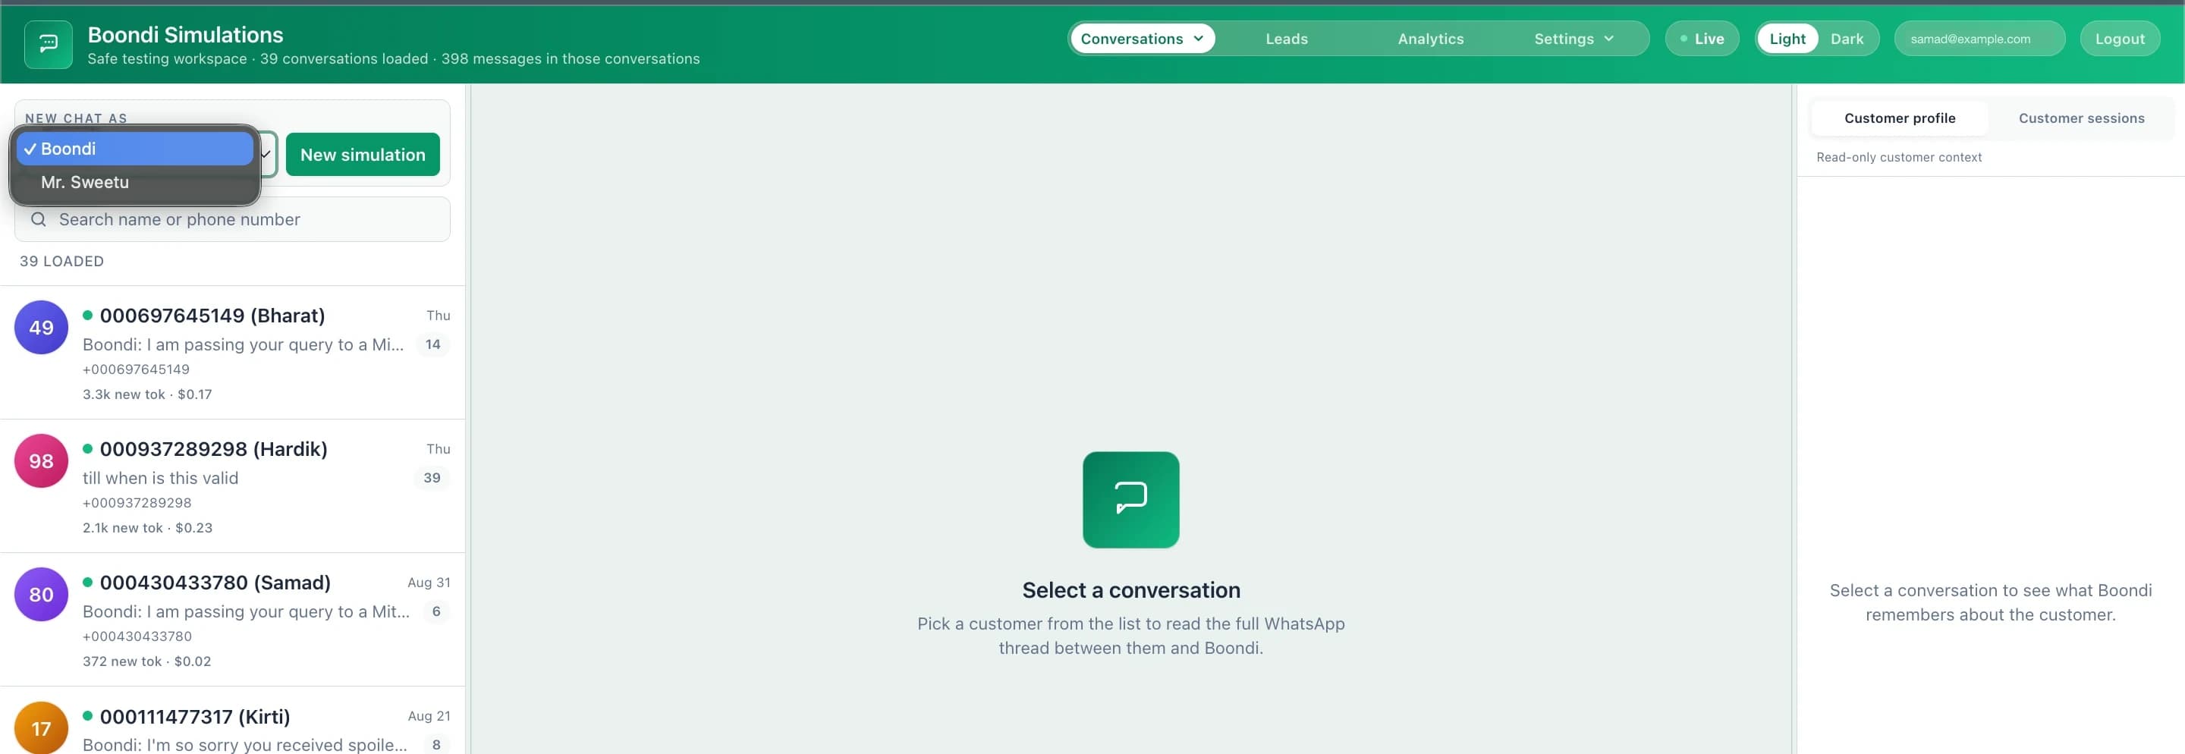The image size is (2185, 754).
Task: Click the 'Select a conversation' heading
Action: click(x=1130, y=590)
